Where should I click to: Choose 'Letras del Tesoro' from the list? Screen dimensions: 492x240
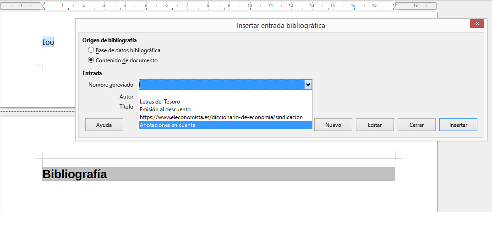click(225, 102)
